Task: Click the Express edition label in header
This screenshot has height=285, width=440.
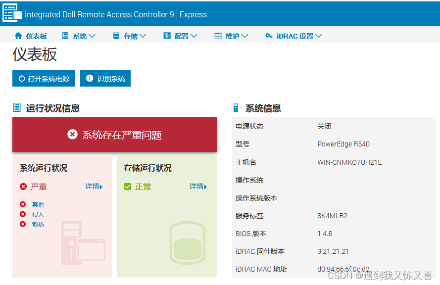Action: point(194,14)
